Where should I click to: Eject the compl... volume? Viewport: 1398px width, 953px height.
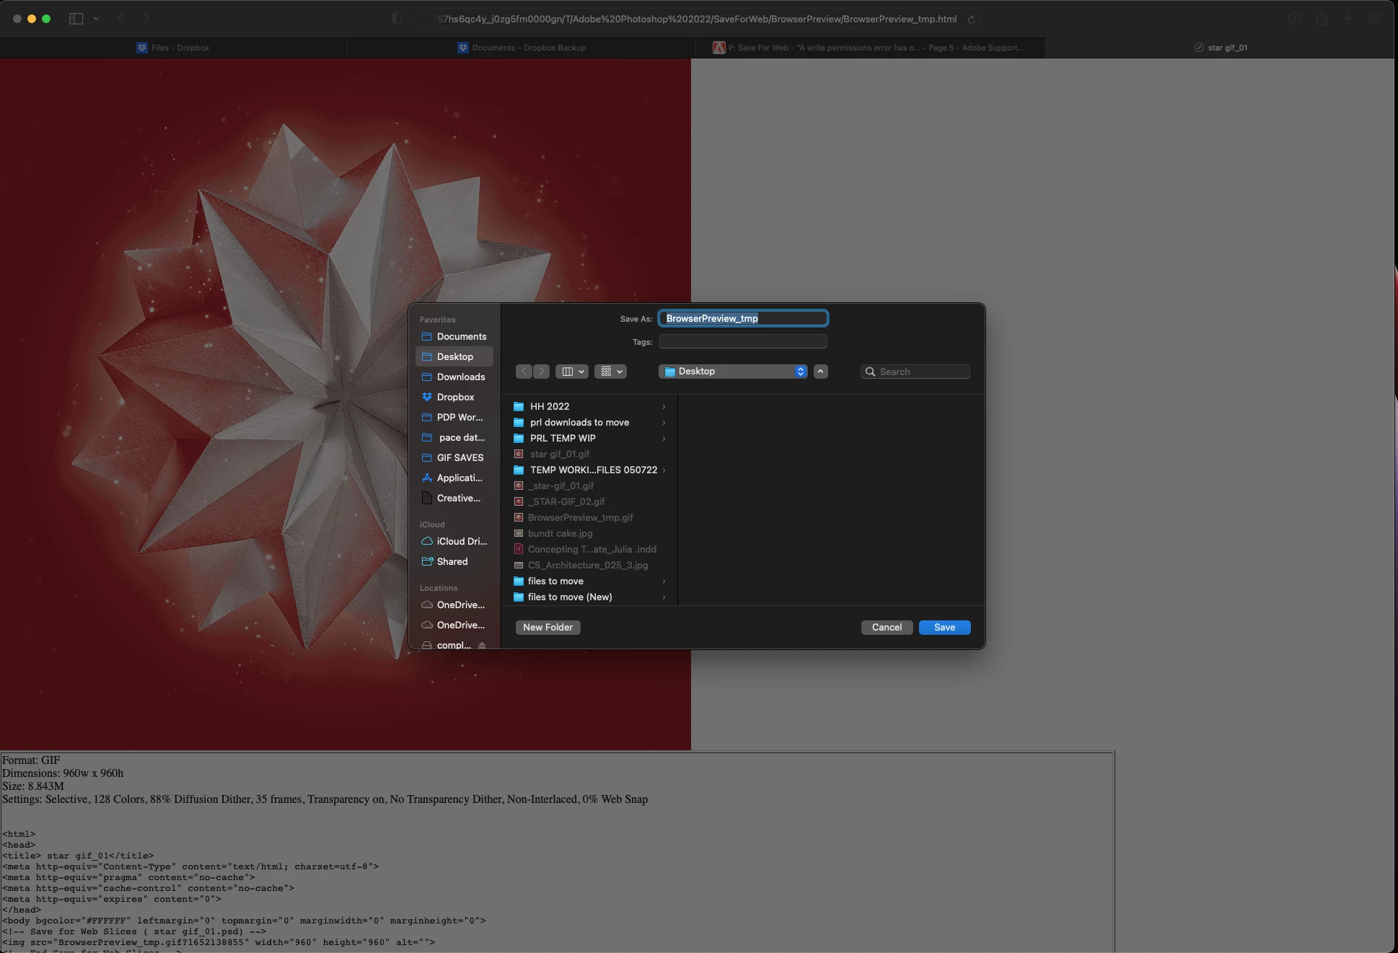[x=482, y=645]
